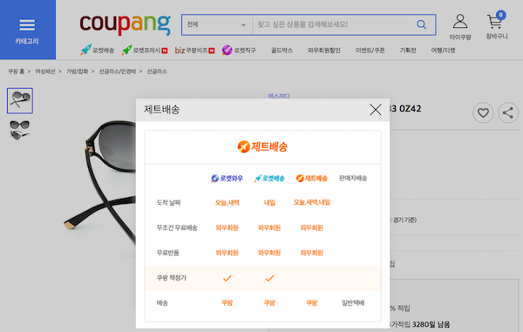Select first sunglasses thumbnail
This screenshot has height=332, width=523.
[20, 101]
